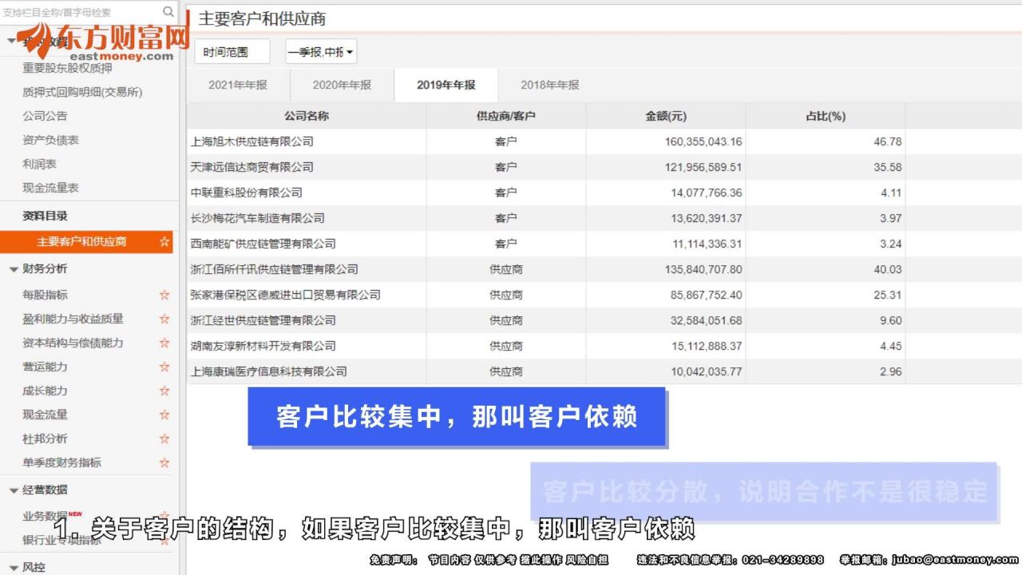Star the 单季度财务指标 item
This screenshot has height=575, width=1022.
[x=164, y=462]
